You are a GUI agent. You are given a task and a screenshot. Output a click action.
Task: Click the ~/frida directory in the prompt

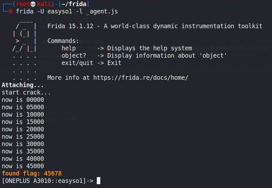coord(74,4)
